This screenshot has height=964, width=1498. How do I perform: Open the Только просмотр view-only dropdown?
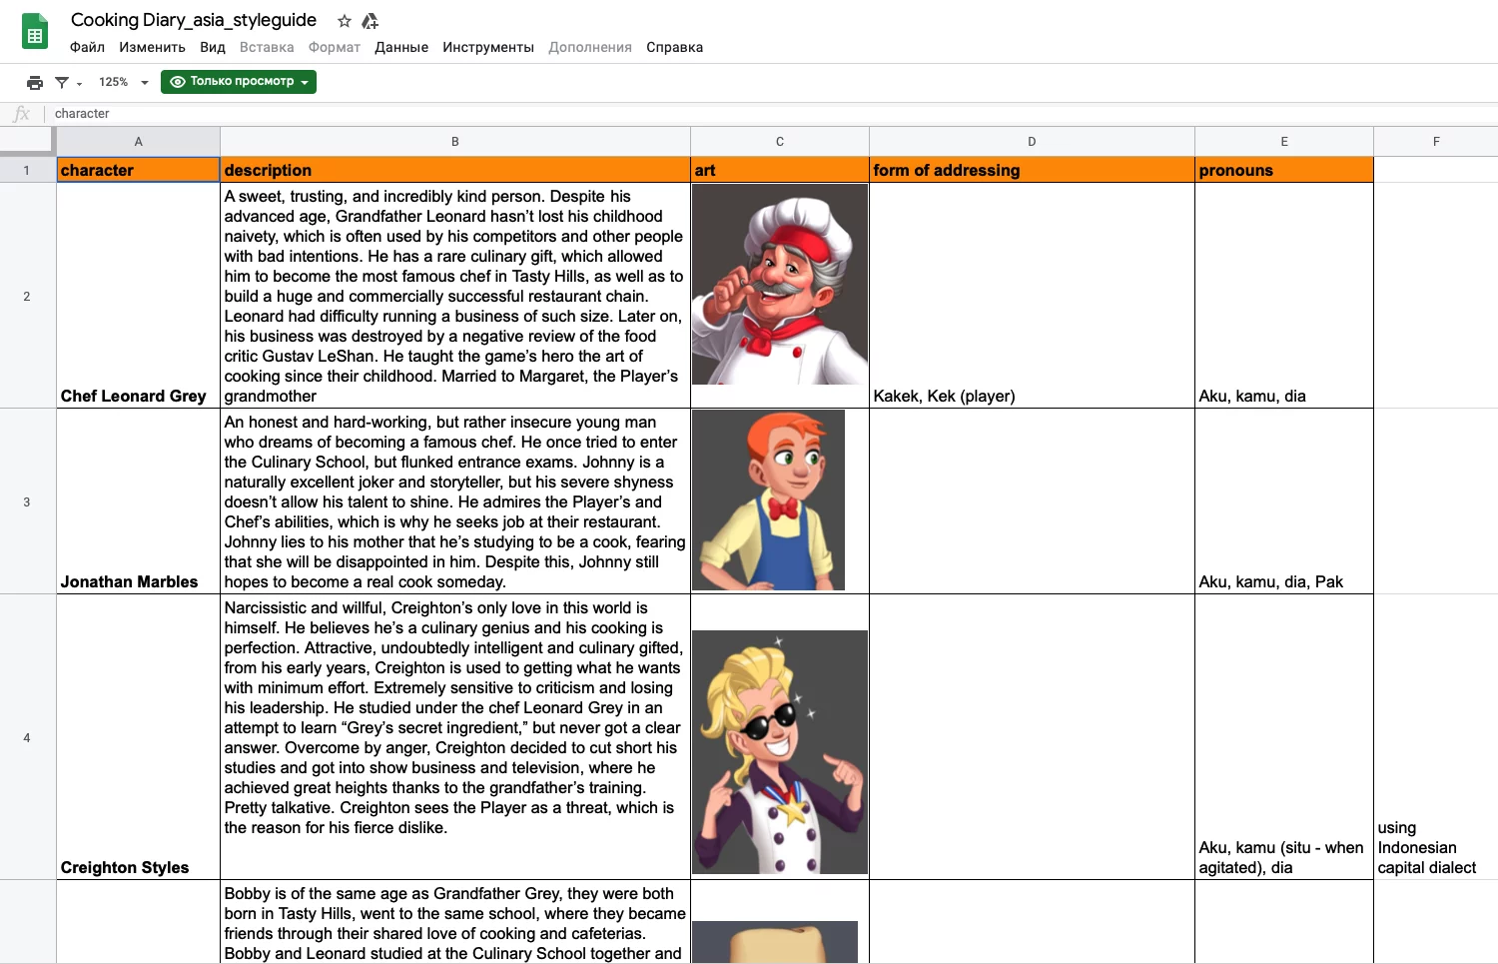coord(239,82)
